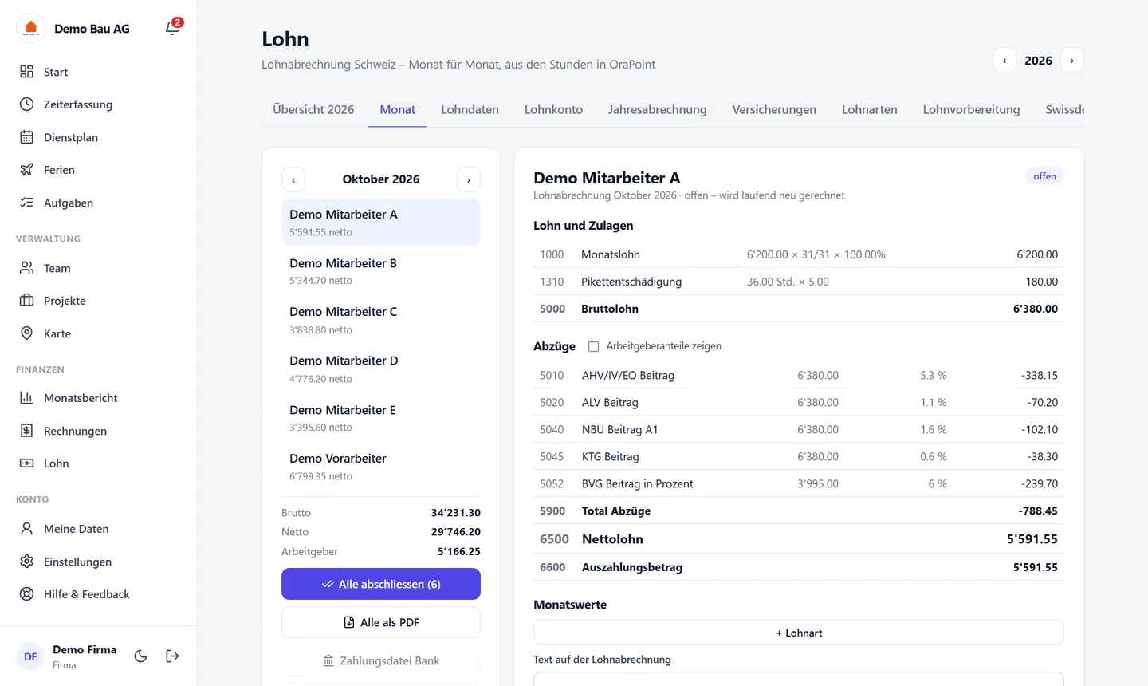Screen dimensions: 1148x686
Task: Open Einstellungen via its gear icon
Action: point(27,562)
